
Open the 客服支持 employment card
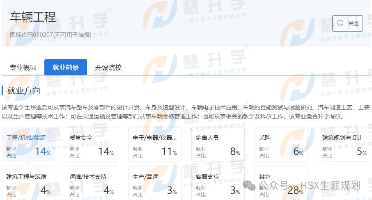tap(218, 183)
